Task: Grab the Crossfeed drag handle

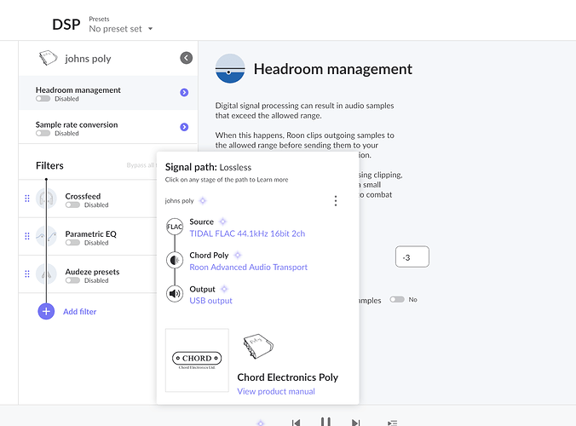Action: (x=27, y=199)
